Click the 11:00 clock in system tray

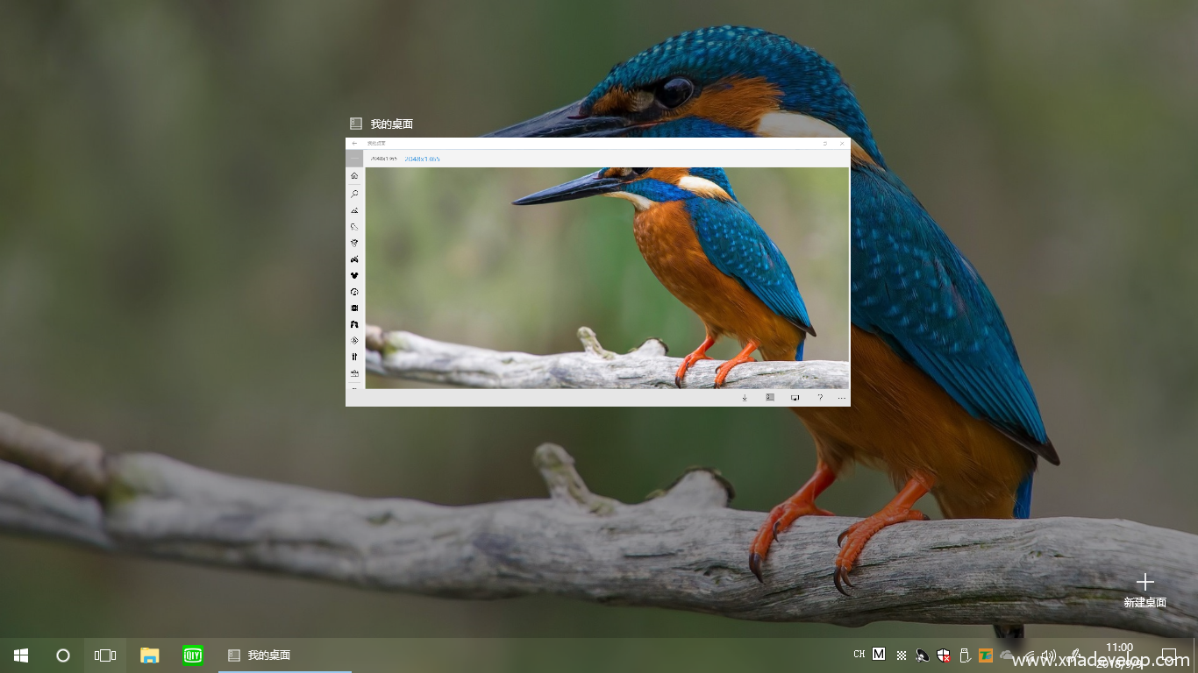coord(1119,648)
